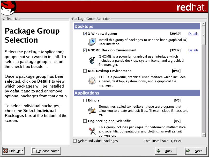This screenshot has width=209, height=157.
Task: Uncheck the X Window System checkbox
Action: (x=85, y=34)
